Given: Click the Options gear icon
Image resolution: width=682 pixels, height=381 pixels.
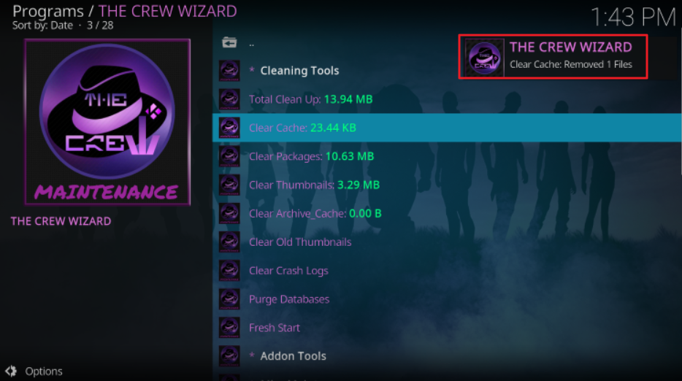Looking at the screenshot, I should click(11, 371).
